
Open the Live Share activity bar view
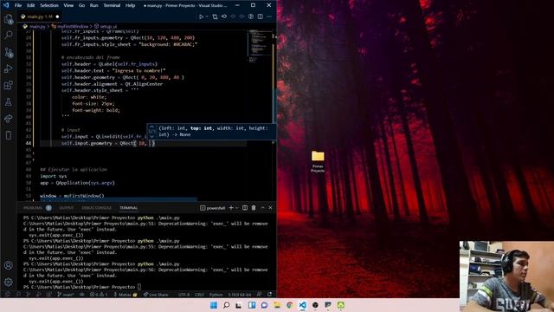(x=8, y=119)
